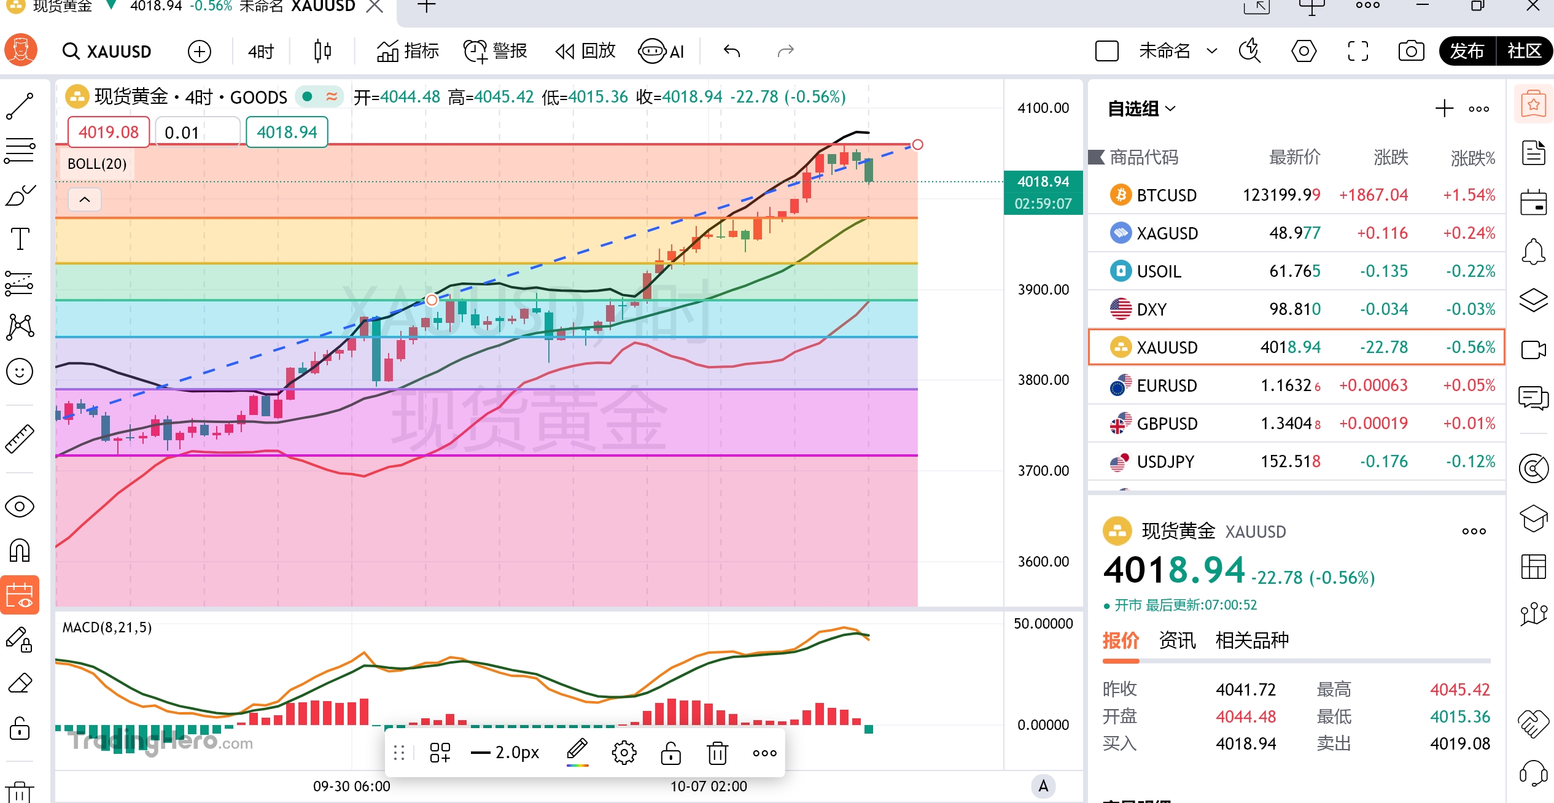Select the ruler measurement tool

pos(20,438)
